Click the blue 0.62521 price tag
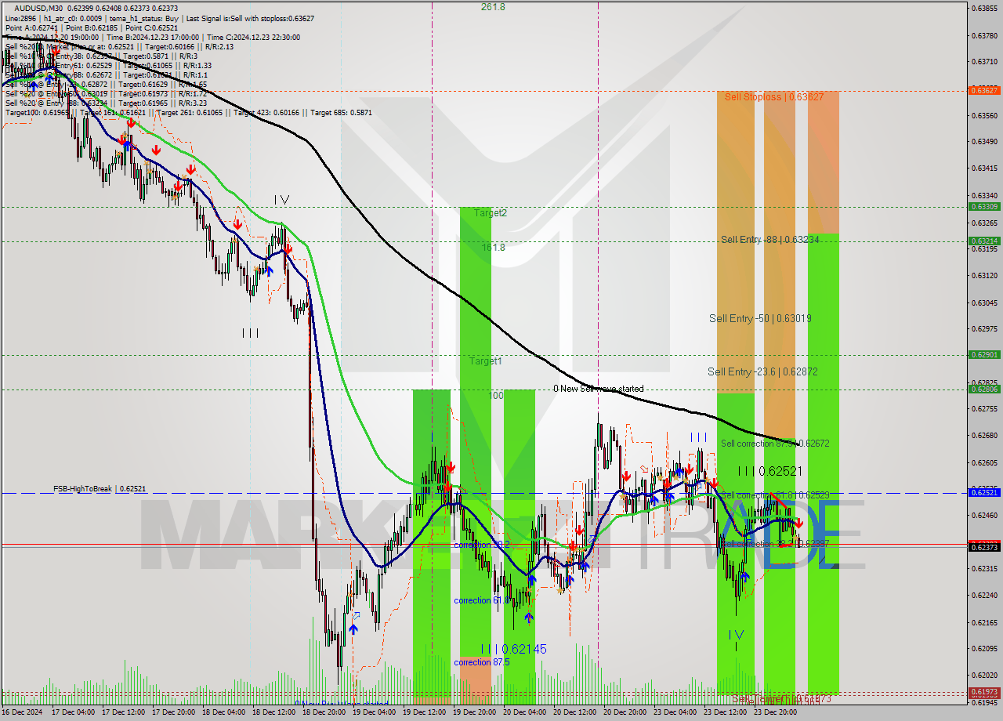 [x=984, y=492]
